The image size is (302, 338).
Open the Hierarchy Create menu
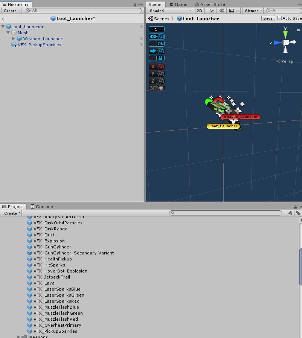pyautogui.click(x=11, y=11)
